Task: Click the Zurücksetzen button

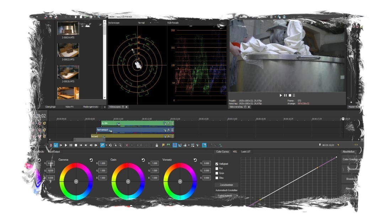Action: (226, 185)
